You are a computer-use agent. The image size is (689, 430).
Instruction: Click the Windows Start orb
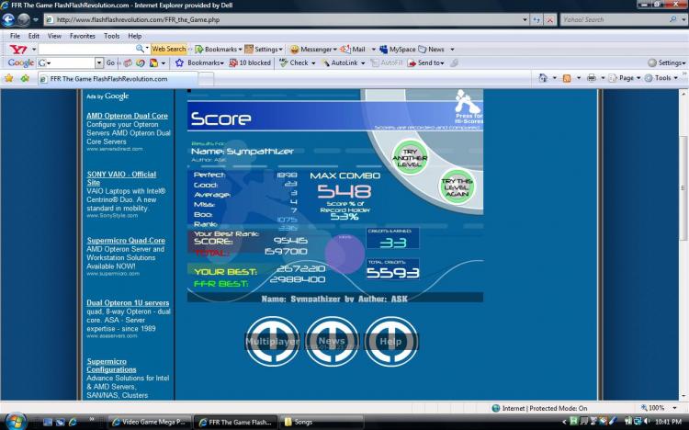pos(15,421)
